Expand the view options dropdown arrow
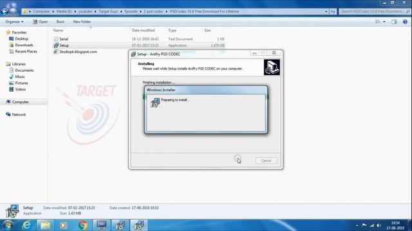 [x=384, y=22]
